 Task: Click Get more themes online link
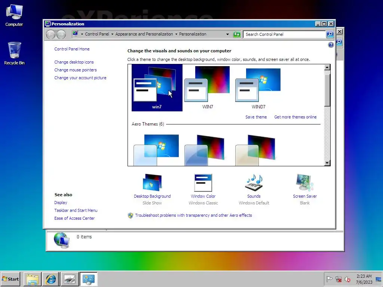click(295, 117)
